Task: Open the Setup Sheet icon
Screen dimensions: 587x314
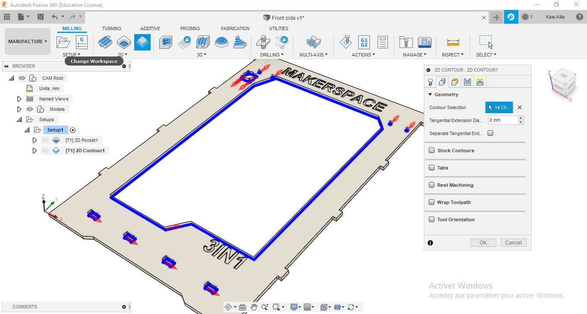Action: pos(382,42)
